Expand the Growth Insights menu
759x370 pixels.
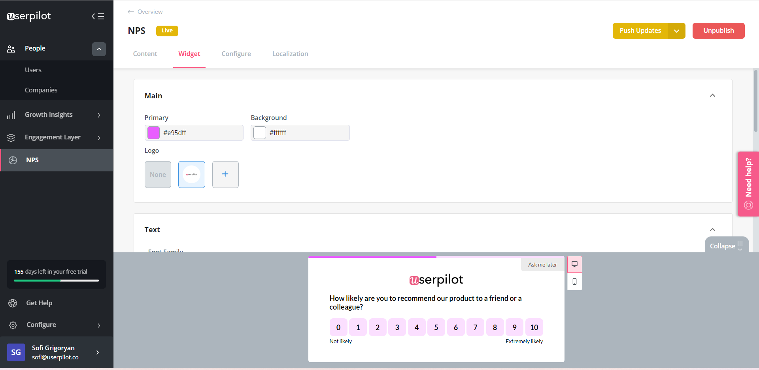[99, 115]
